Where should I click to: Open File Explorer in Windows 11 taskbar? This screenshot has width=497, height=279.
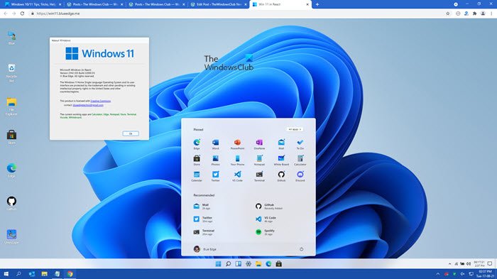click(258, 264)
